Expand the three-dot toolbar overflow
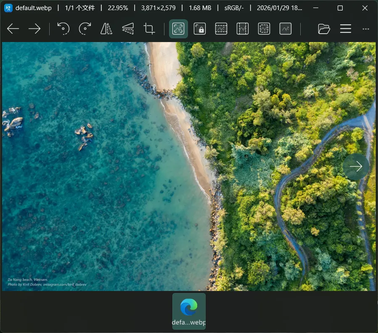Screen dimensions: 378x333 366,29
